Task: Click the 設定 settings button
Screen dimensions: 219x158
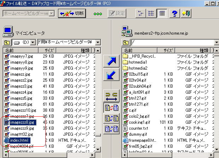Action: 116,14
